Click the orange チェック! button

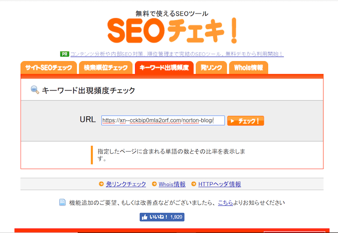[x=245, y=120]
